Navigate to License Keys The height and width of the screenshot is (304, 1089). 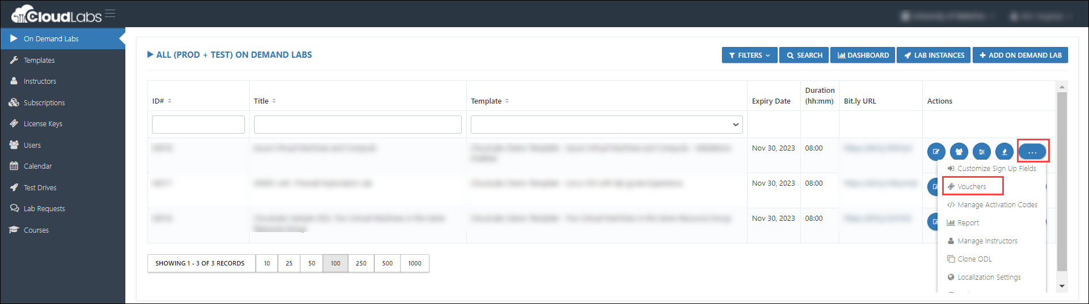tap(43, 123)
